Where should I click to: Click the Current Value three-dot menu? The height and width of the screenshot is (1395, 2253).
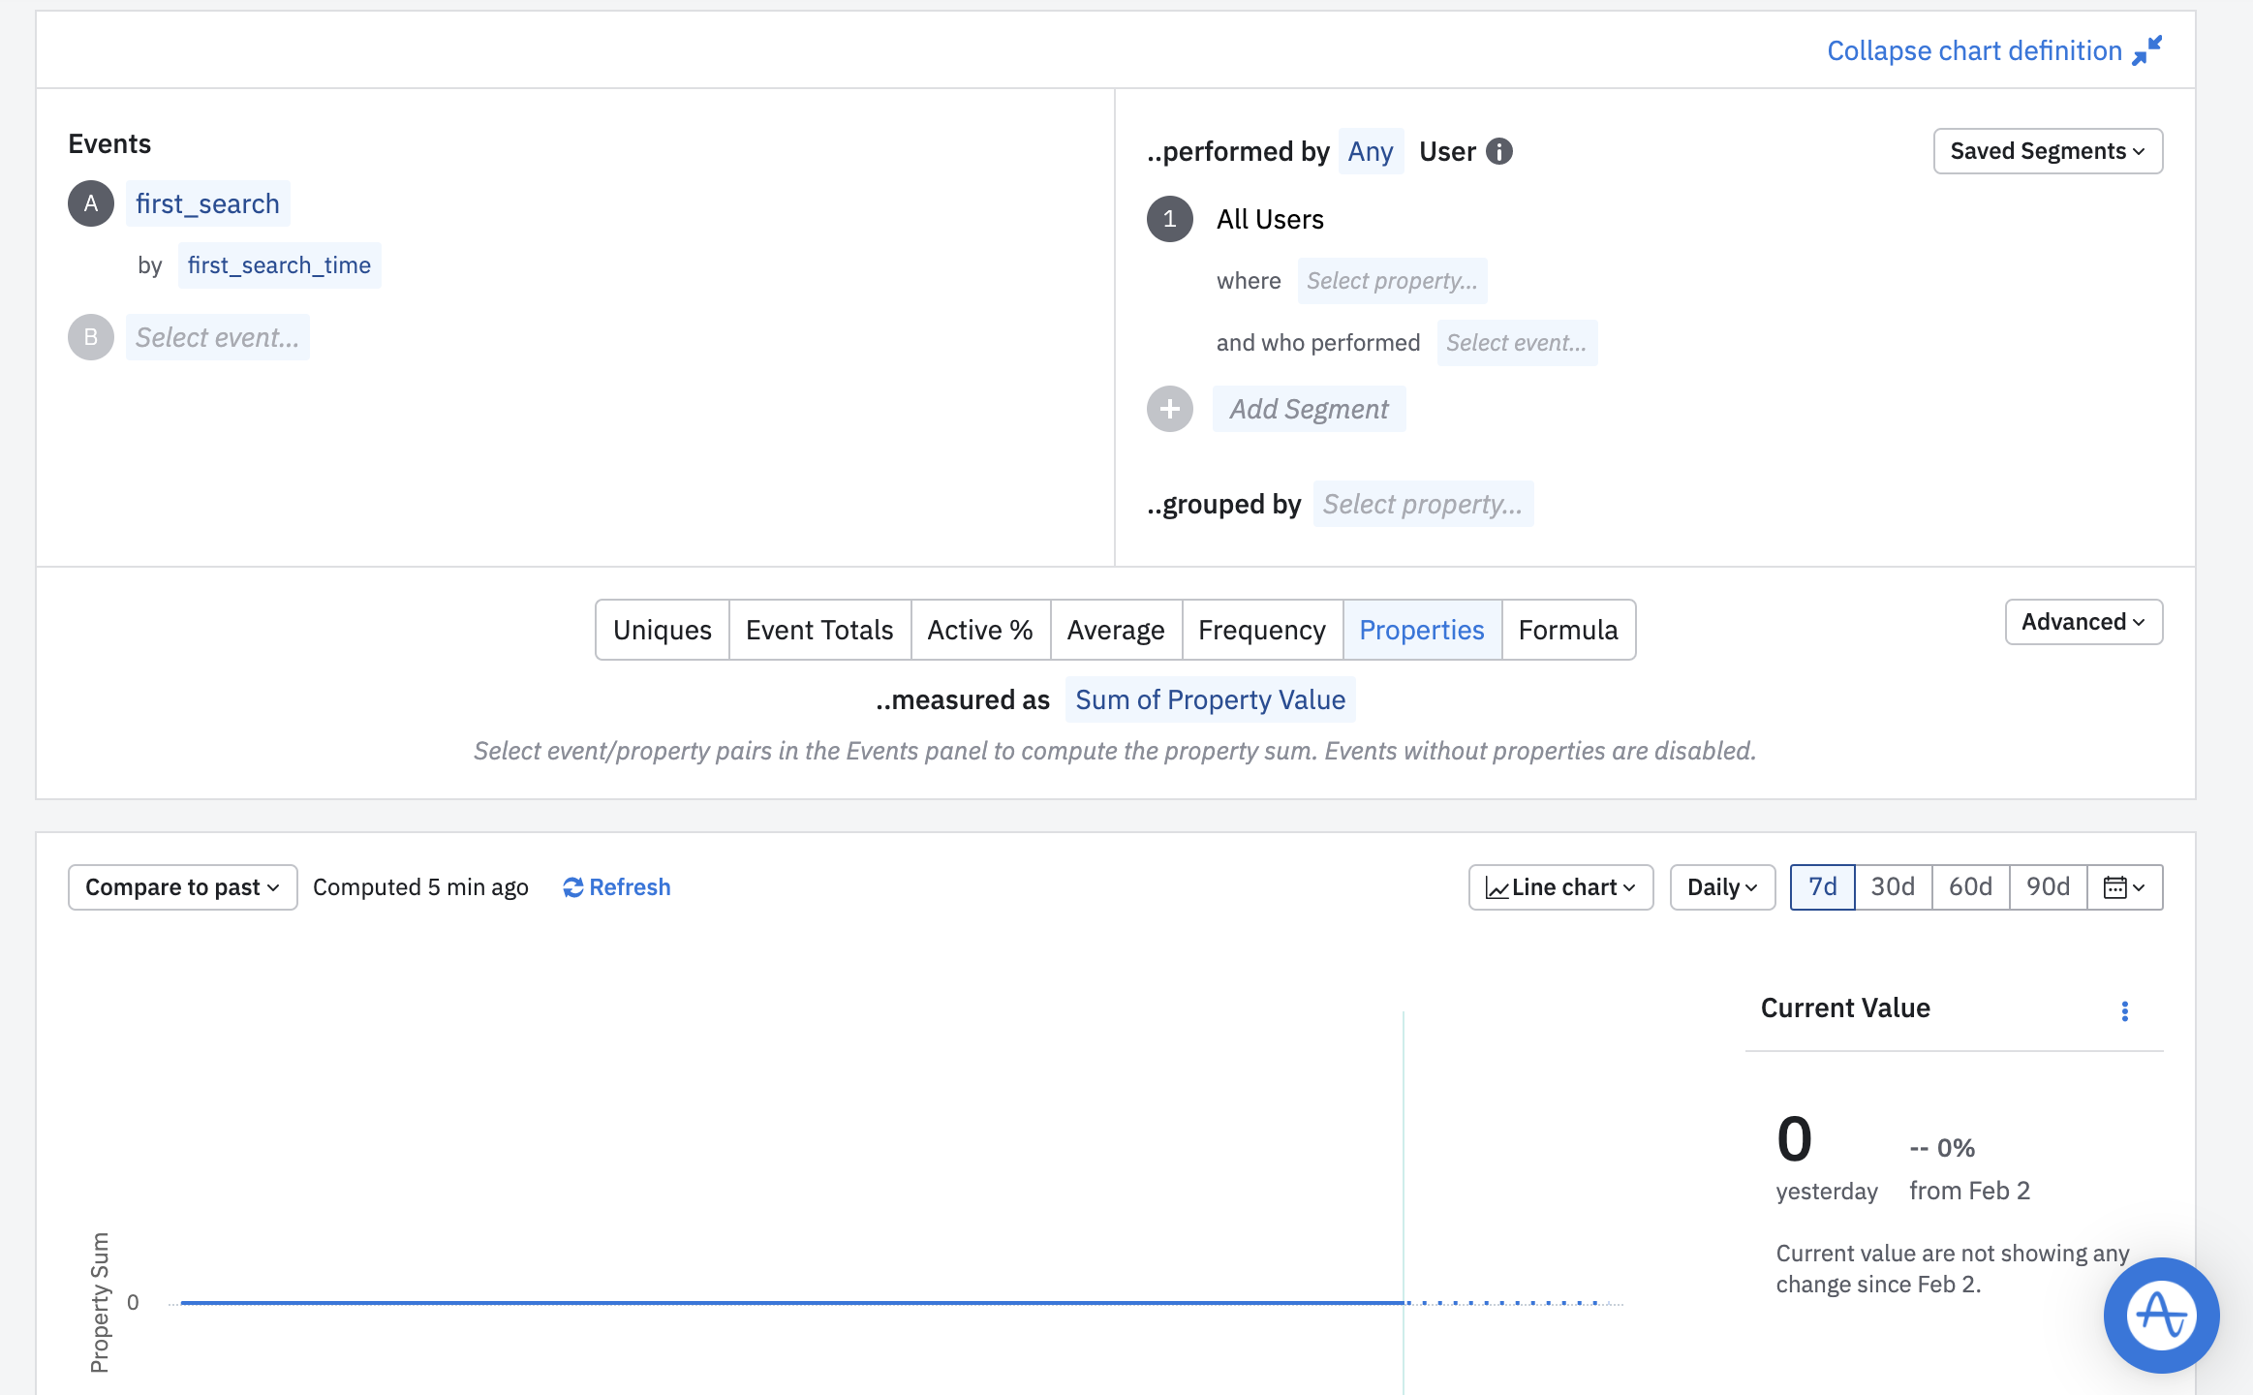tap(2124, 1010)
